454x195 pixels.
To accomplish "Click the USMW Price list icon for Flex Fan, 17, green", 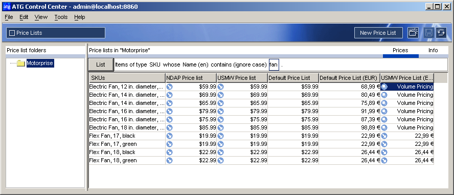I will coord(221,144).
